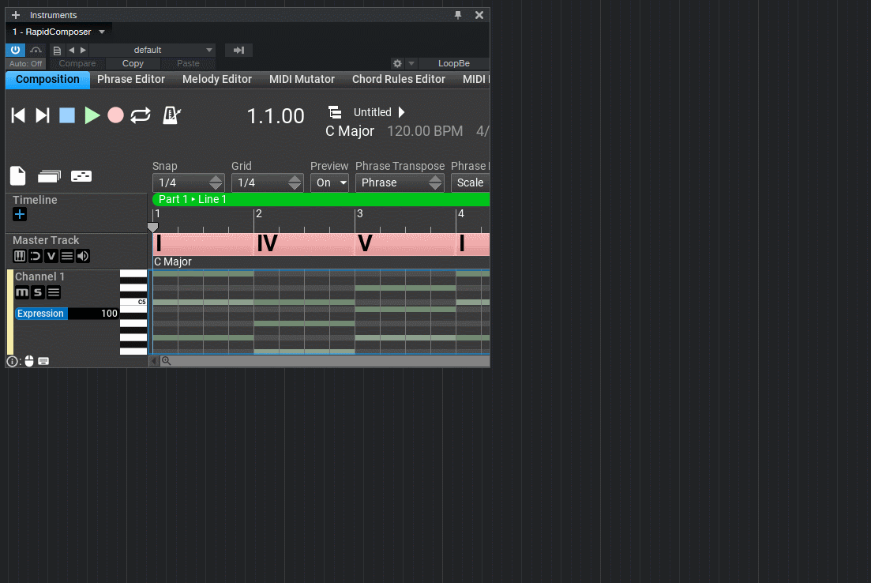
Task: Click the Compare button
Action: pyautogui.click(x=77, y=63)
